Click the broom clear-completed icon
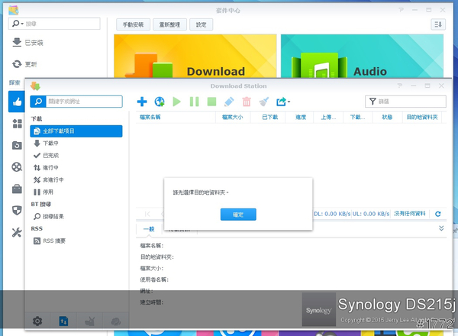 pos(264,102)
